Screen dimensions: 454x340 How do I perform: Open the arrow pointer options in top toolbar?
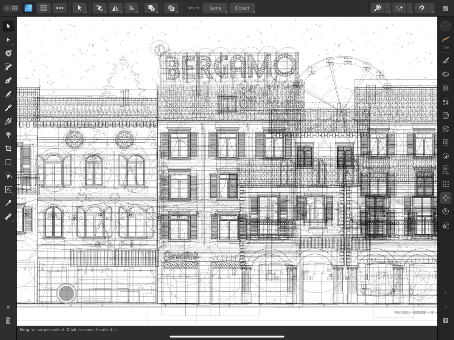pyautogui.click(x=79, y=8)
